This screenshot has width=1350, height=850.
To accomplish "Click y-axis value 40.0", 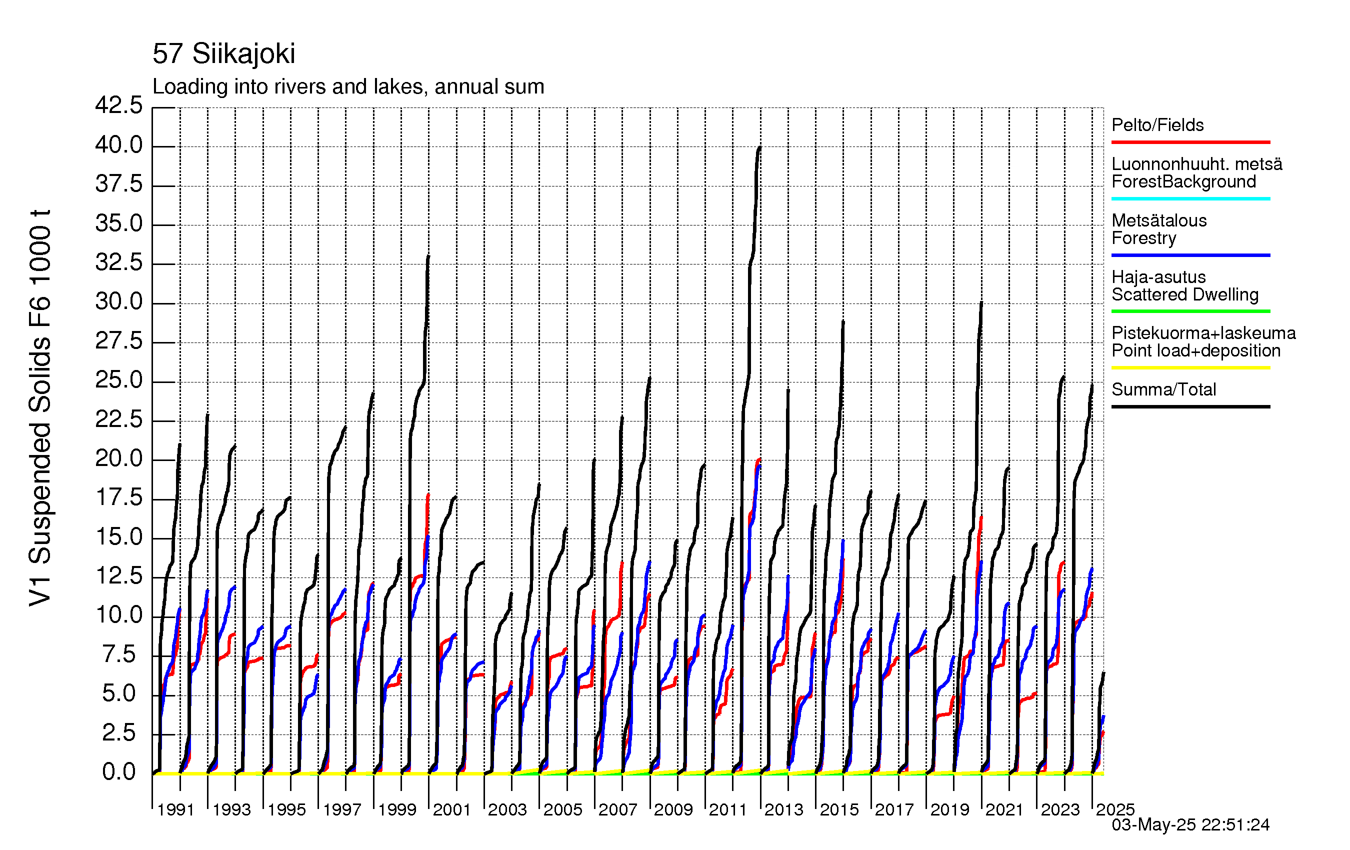I will click(x=119, y=145).
